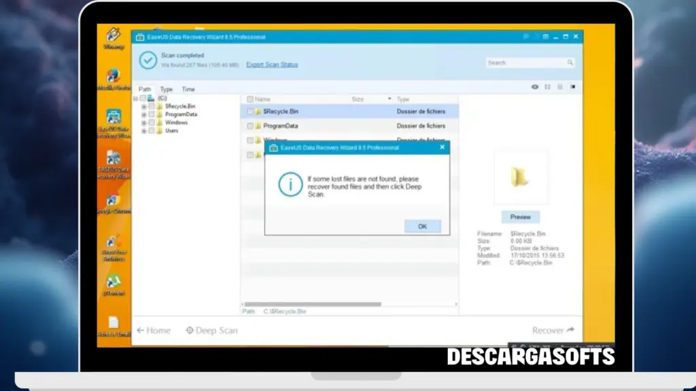Viewport: 696px width, 391px height.
Task: Select the Name column header checkbox
Action: point(249,98)
